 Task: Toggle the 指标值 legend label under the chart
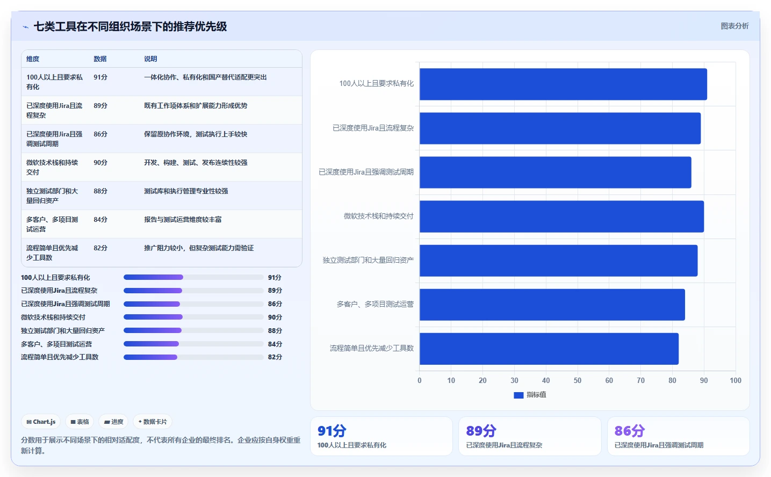tap(536, 395)
